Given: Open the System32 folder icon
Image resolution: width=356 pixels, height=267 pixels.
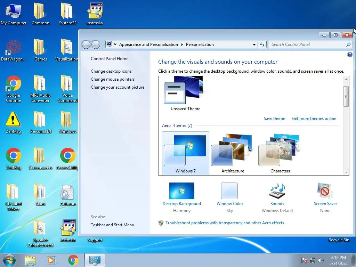Looking at the screenshot, I should [x=67, y=14].
